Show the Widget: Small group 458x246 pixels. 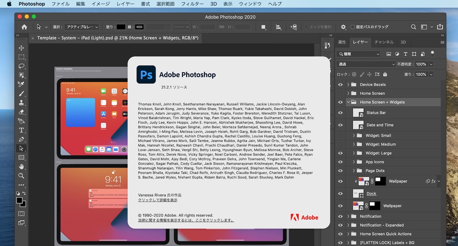(340, 135)
